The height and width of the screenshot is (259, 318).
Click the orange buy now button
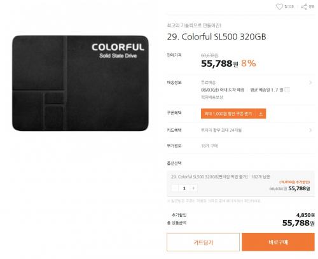[x=278, y=242]
